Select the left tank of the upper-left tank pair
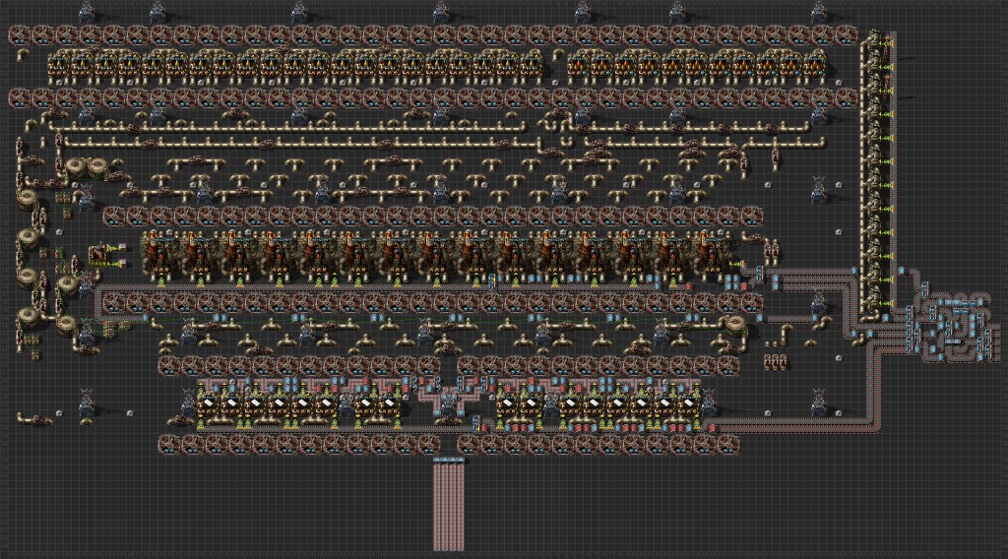This screenshot has height=559, width=1008. pos(77,167)
